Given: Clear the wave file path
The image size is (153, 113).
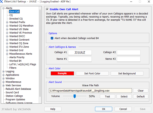Looking at the screenshot, I should (141, 91).
